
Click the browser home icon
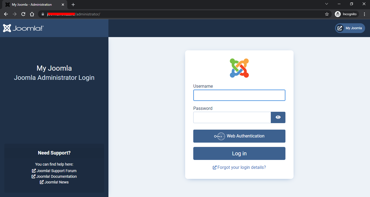click(x=32, y=14)
